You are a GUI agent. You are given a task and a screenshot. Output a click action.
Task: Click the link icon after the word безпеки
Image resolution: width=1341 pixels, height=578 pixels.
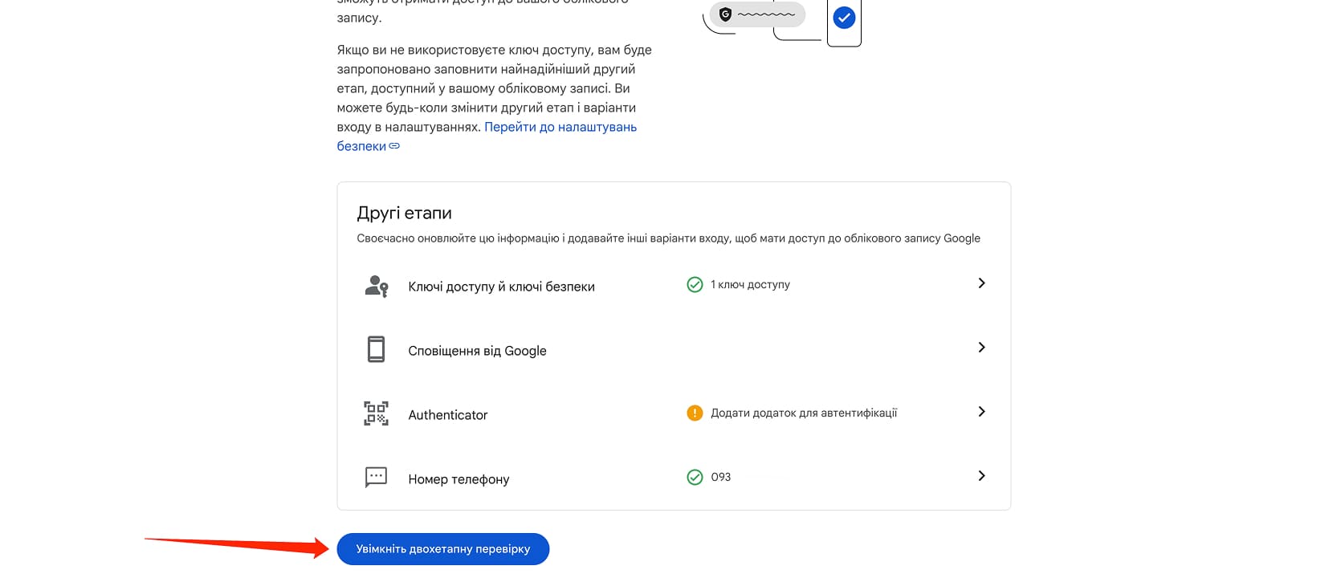point(394,146)
